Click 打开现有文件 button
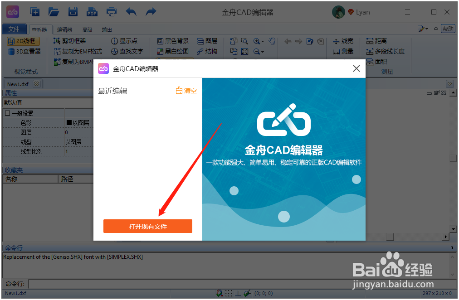The image size is (459, 300). [148, 226]
